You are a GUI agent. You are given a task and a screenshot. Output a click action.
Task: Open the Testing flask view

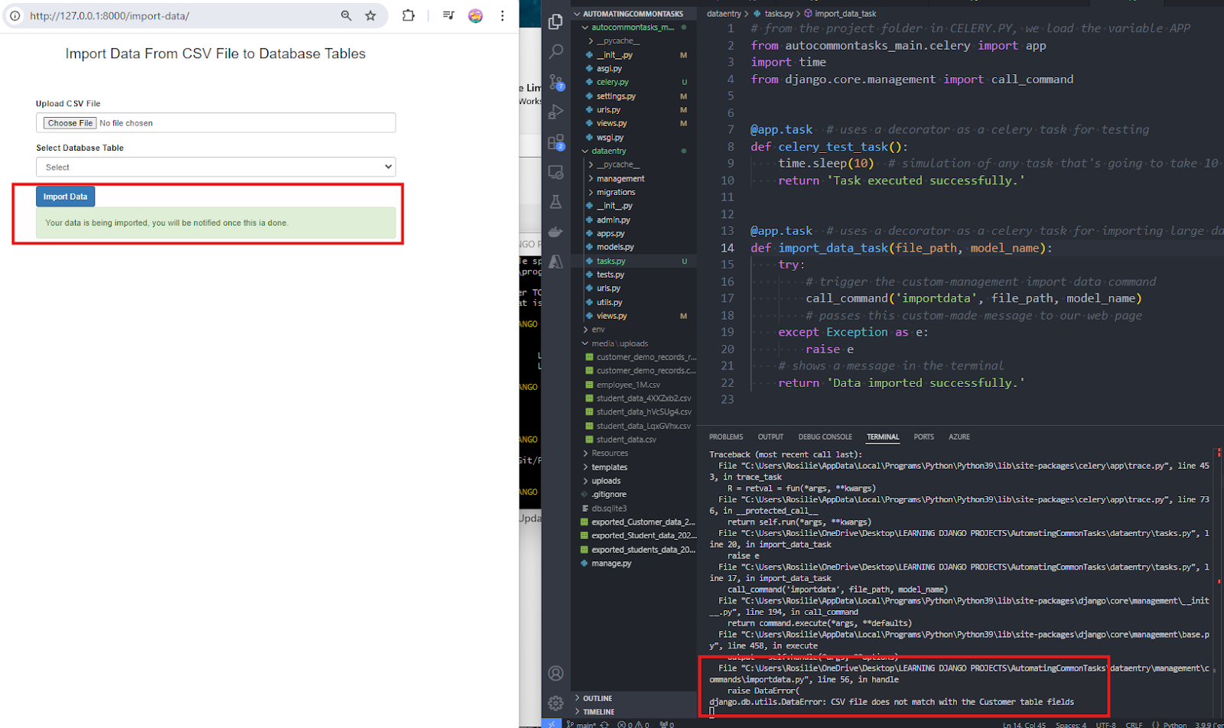tap(556, 202)
